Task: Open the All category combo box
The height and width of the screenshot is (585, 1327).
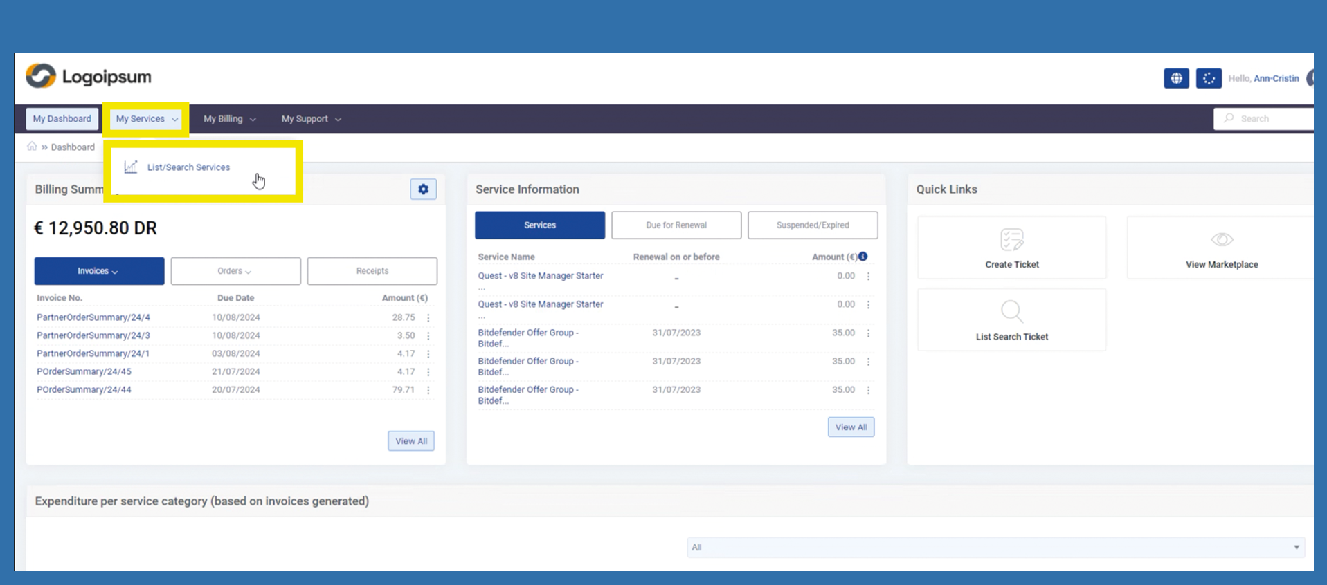Action: tap(995, 547)
